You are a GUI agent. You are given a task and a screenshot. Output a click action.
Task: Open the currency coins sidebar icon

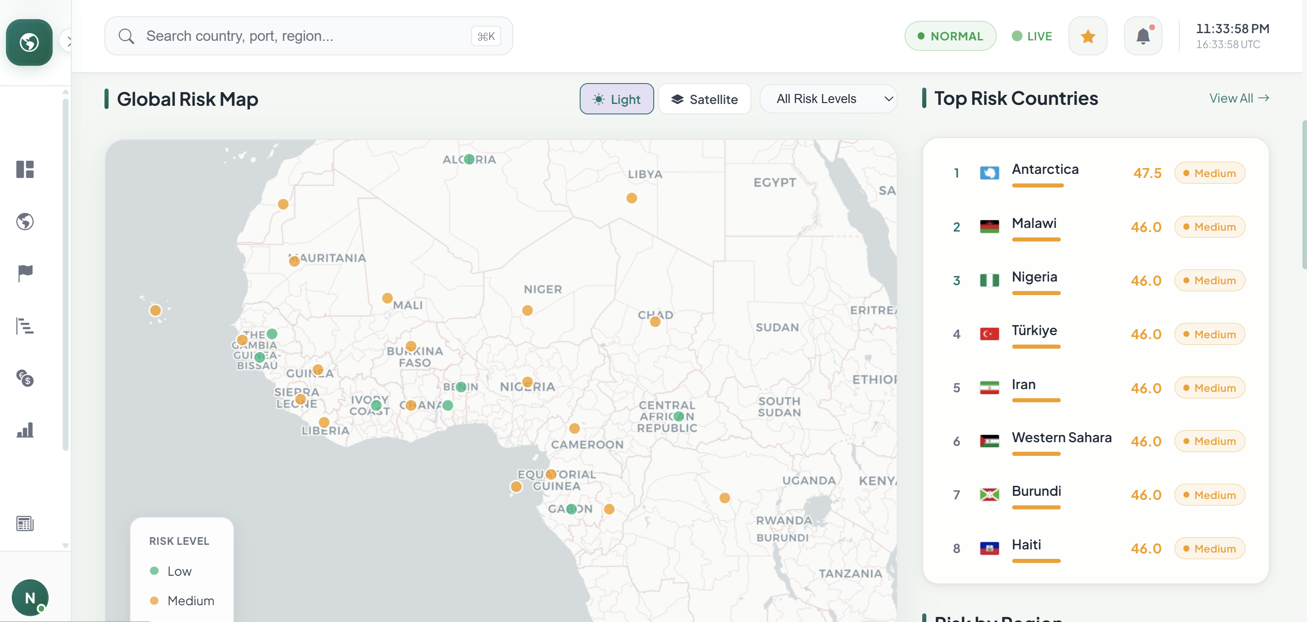click(25, 378)
